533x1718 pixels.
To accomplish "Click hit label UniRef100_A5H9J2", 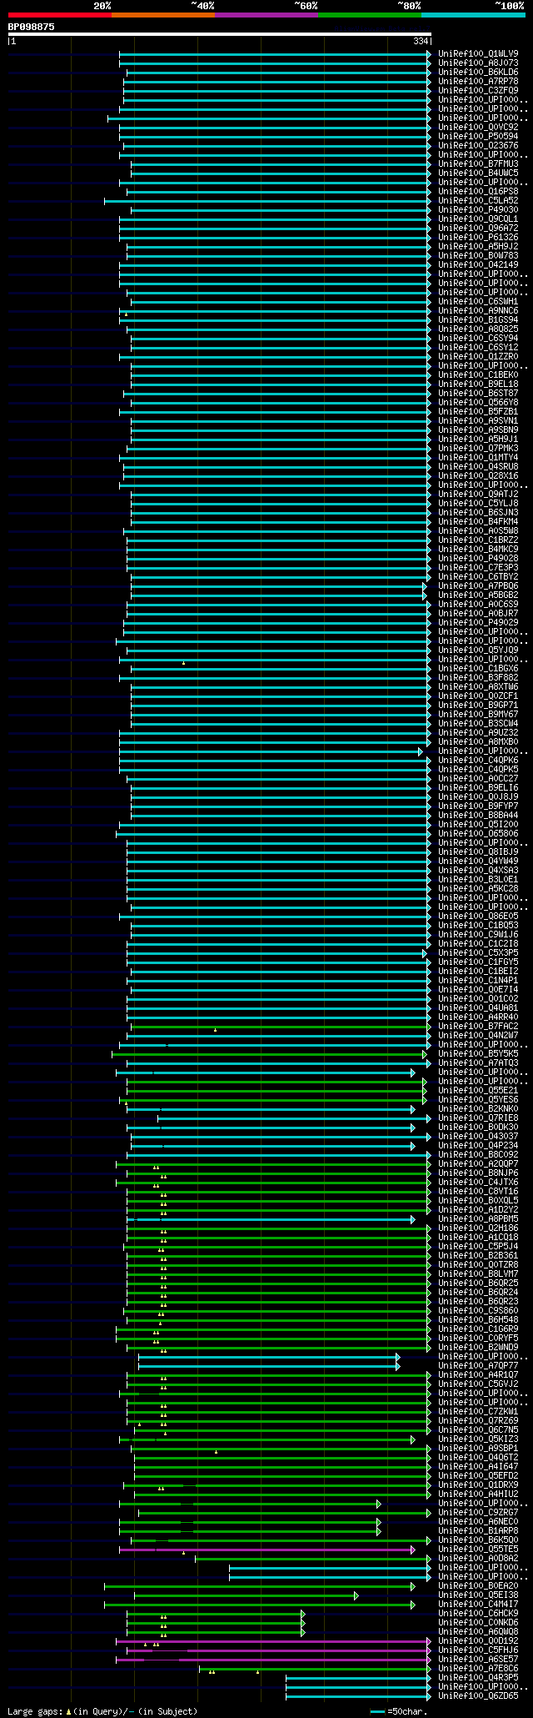I will pyautogui.click(x=478, y=246).
